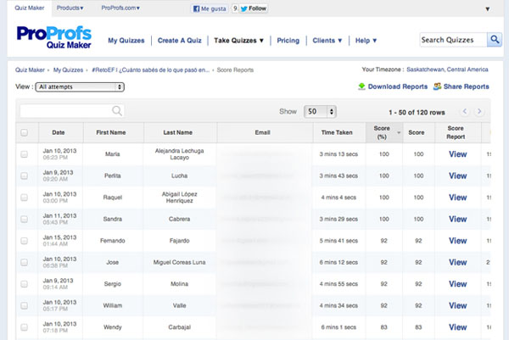This screenshot has width=509, height=340.
Task: Open the Pricing page
Action: click(x=288, y=41)
